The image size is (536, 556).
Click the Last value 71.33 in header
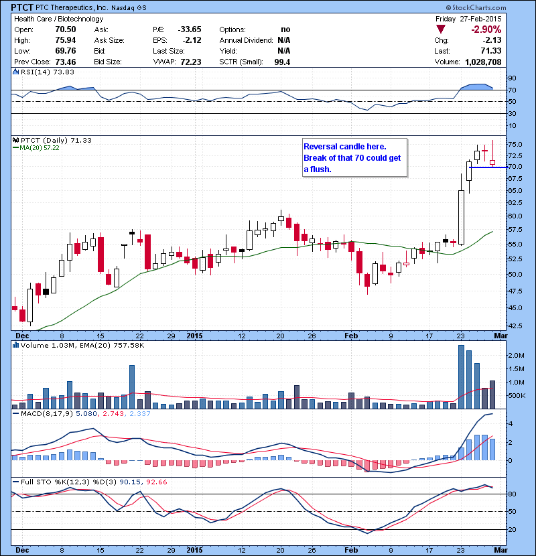point(491,51)
